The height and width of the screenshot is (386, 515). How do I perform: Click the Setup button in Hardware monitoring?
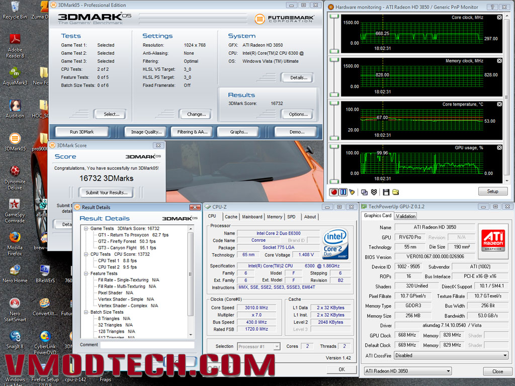(492, 191)
